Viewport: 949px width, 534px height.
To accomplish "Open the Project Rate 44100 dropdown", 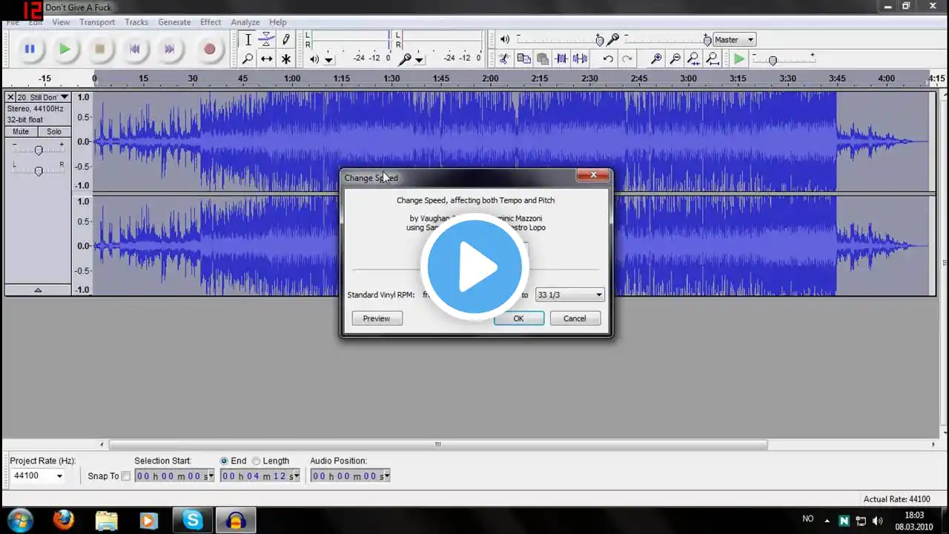I will (x=38, y=475).
